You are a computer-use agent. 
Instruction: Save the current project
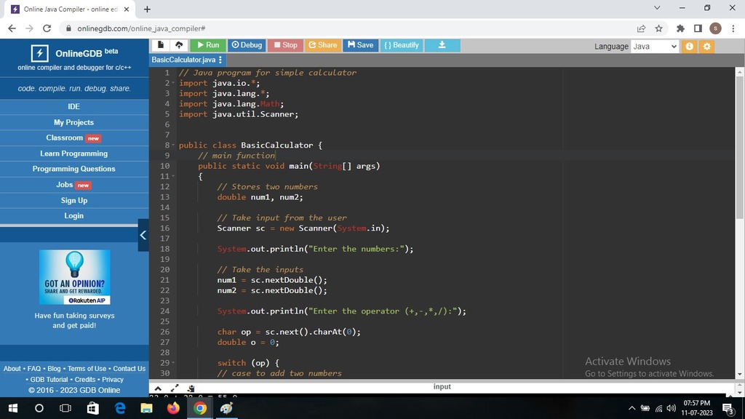pyautogui.click(x=360, y=45)
